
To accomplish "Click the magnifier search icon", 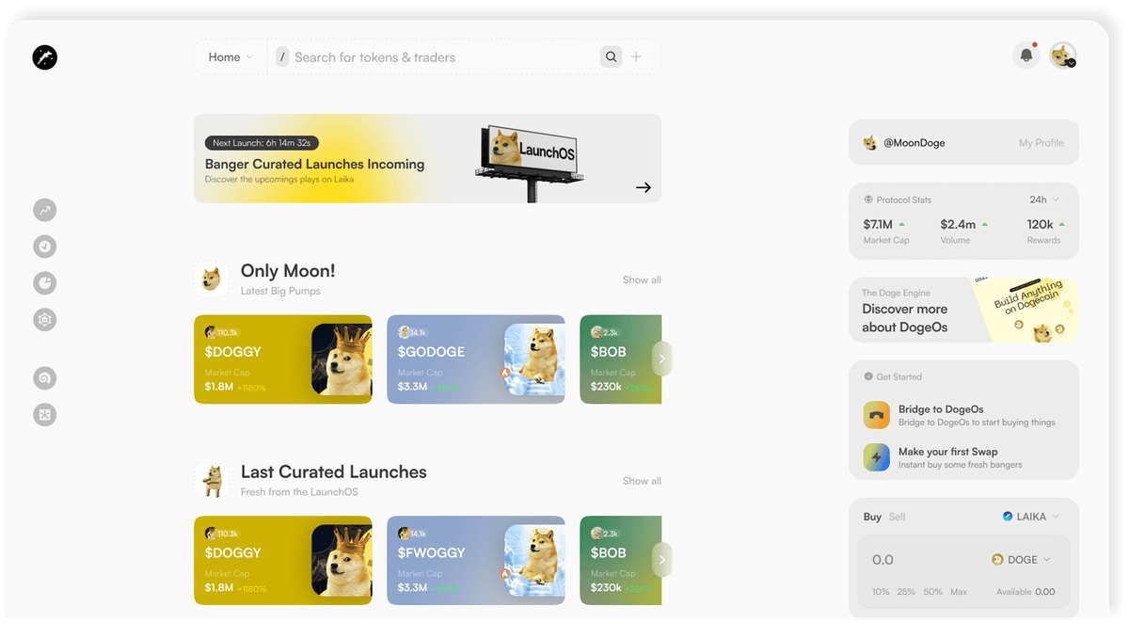I will click(612, 57).
